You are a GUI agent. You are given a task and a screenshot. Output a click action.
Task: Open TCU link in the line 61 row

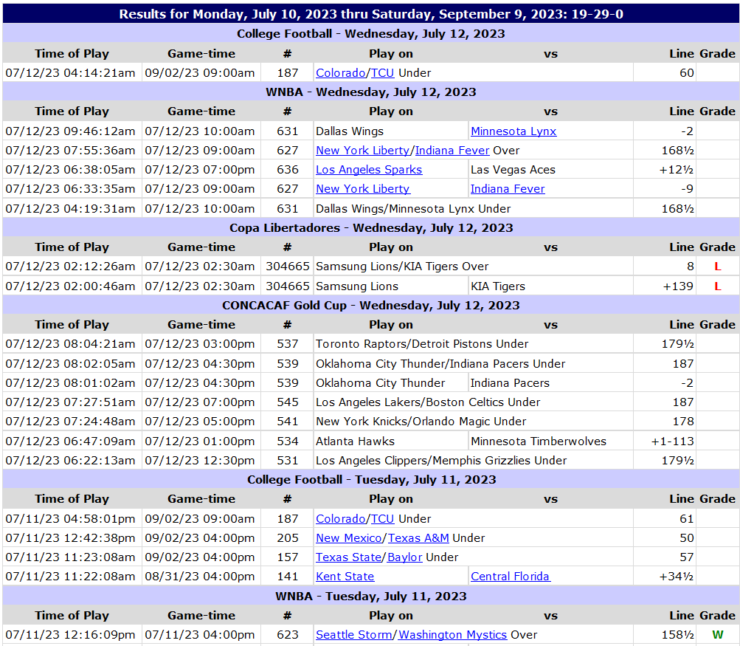(382, 518)
